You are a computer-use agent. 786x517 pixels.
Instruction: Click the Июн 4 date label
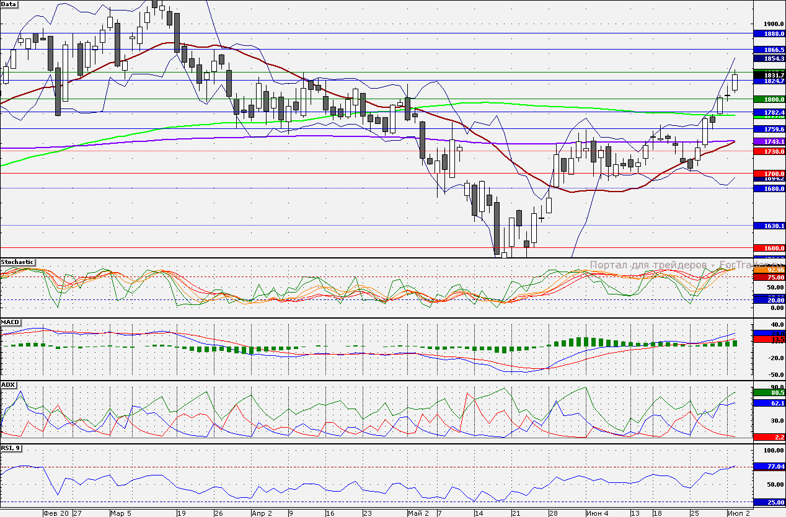tap(598, 513)
